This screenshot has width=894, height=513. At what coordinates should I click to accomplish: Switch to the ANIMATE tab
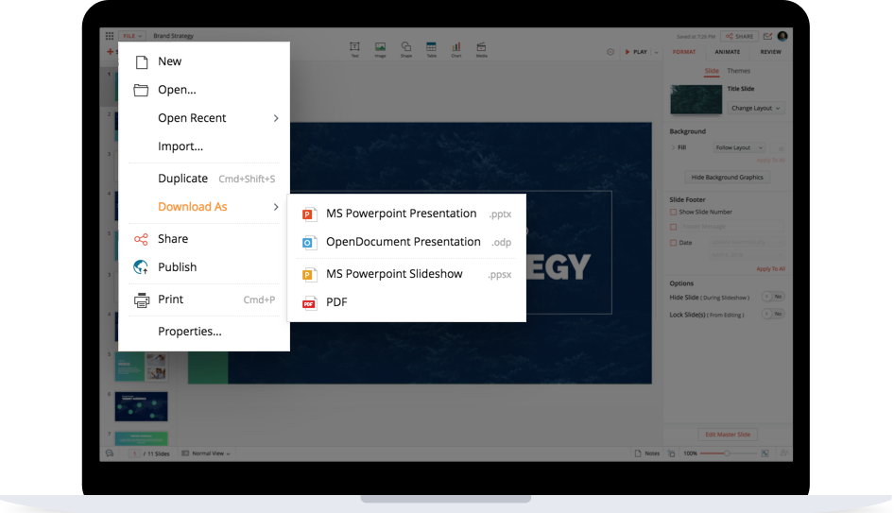[728, 52]
